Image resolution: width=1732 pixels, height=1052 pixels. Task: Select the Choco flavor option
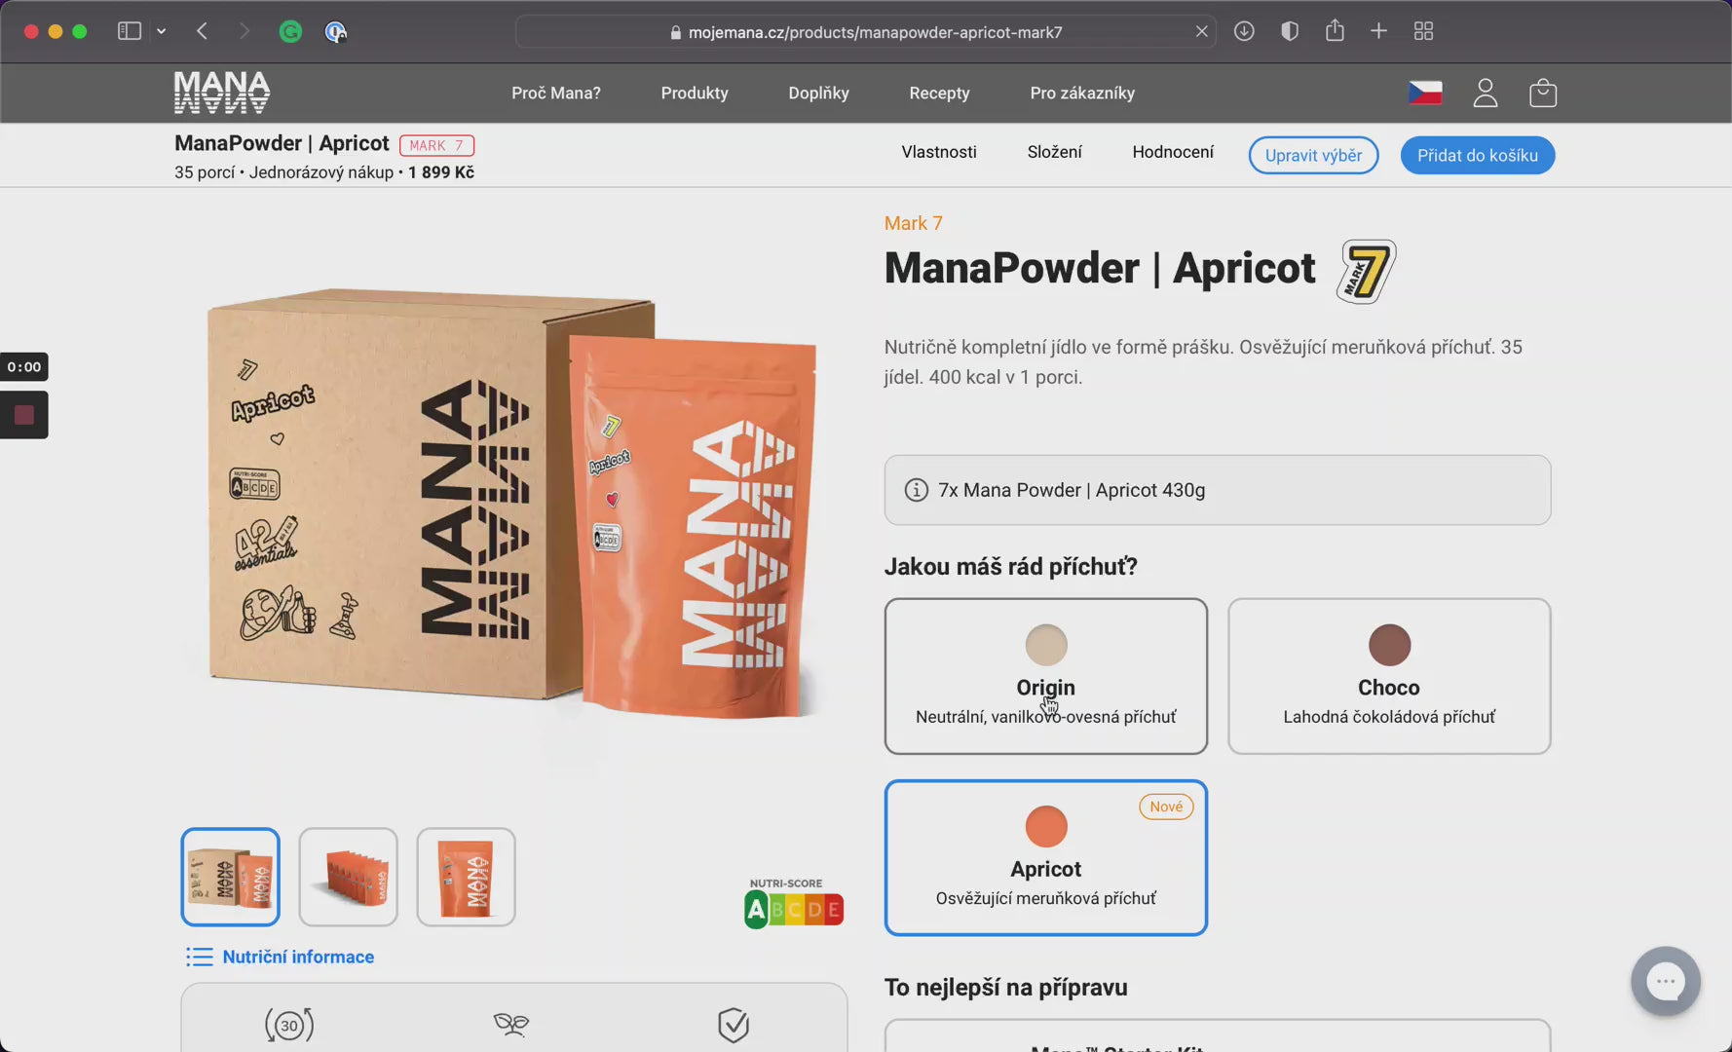click(1389, 676)
